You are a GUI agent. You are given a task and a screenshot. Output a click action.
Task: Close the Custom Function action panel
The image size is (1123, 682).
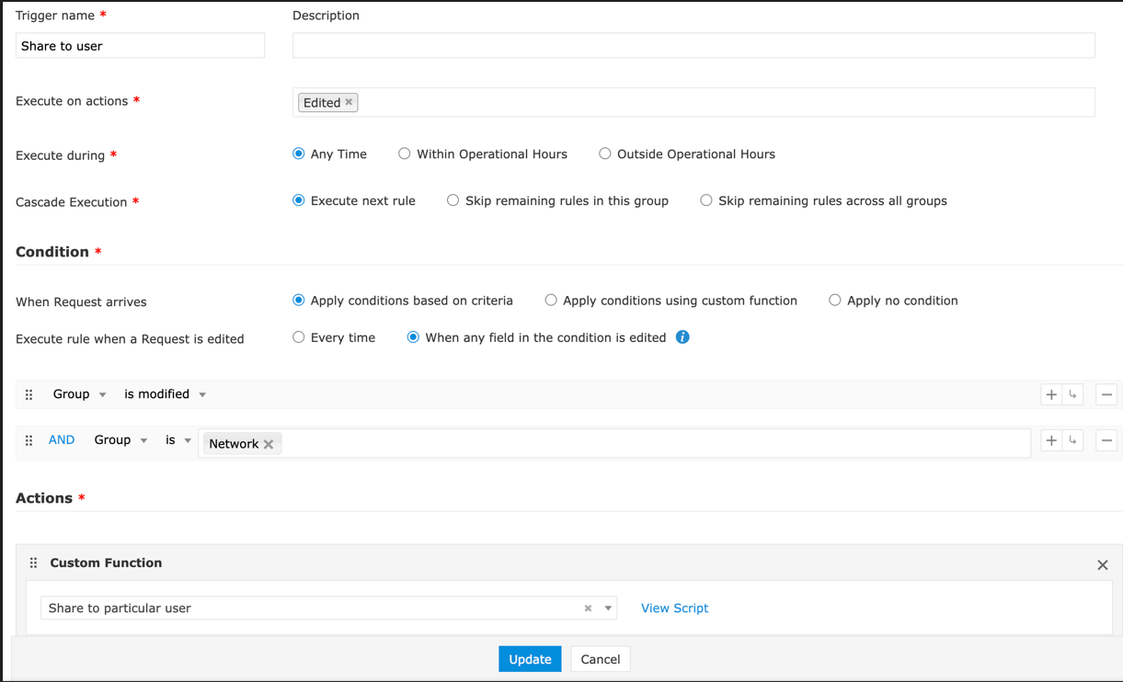click(x=1103, y=565)
